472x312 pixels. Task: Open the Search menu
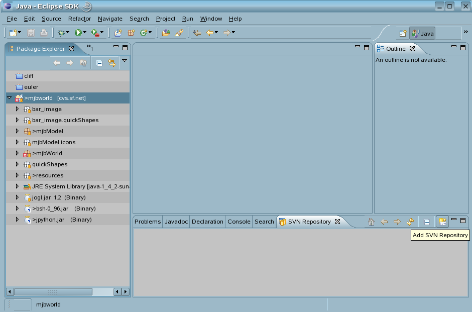click(x=139, y=19)
